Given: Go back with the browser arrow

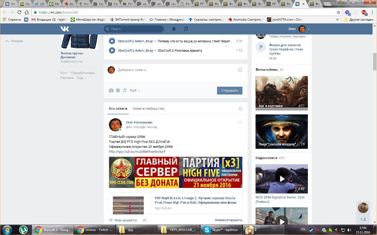Looking at the screenshot, I should (5, 12).
